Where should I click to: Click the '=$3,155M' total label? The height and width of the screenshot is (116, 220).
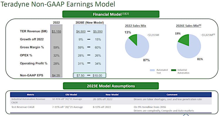click(153, 35)
